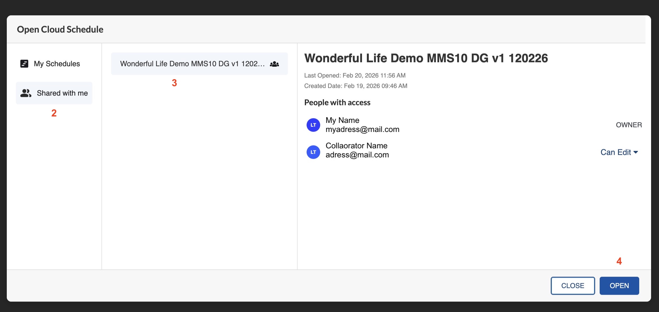Click the Created Date text
Screen dimensions: 659x312
[x=355, y=86]
